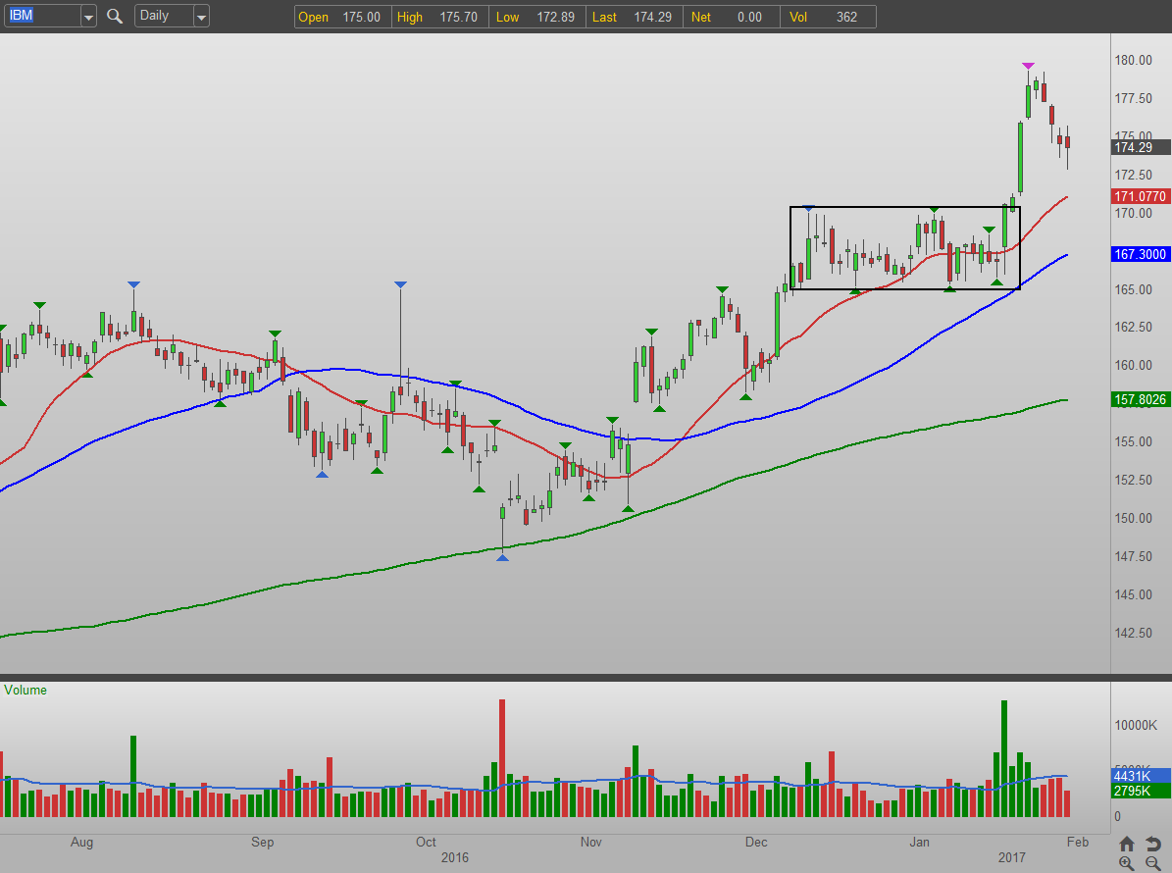Select the green moving average label 157.8026
Viewport: 1172px width, 873px height.
pos(1141,400)
